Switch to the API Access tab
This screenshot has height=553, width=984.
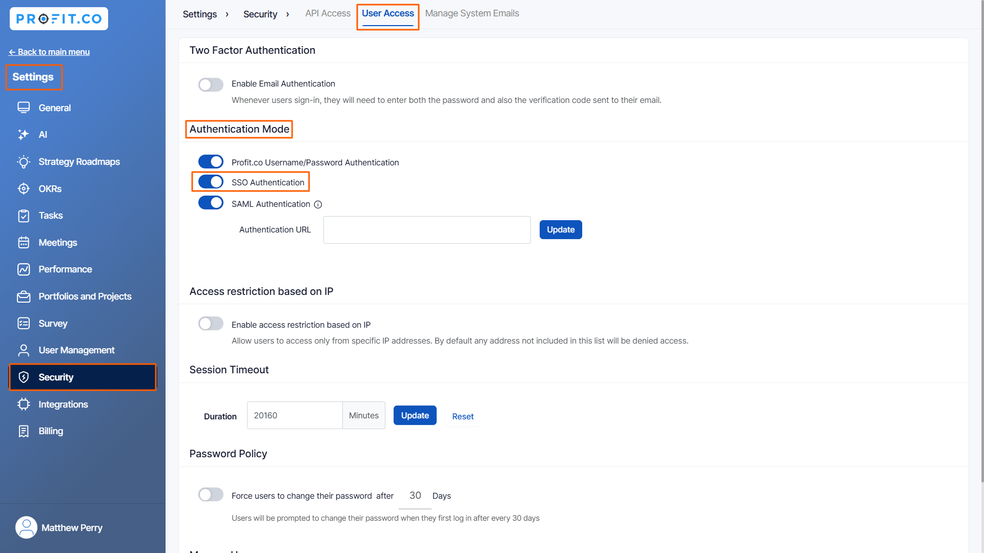tap(327, 13)
